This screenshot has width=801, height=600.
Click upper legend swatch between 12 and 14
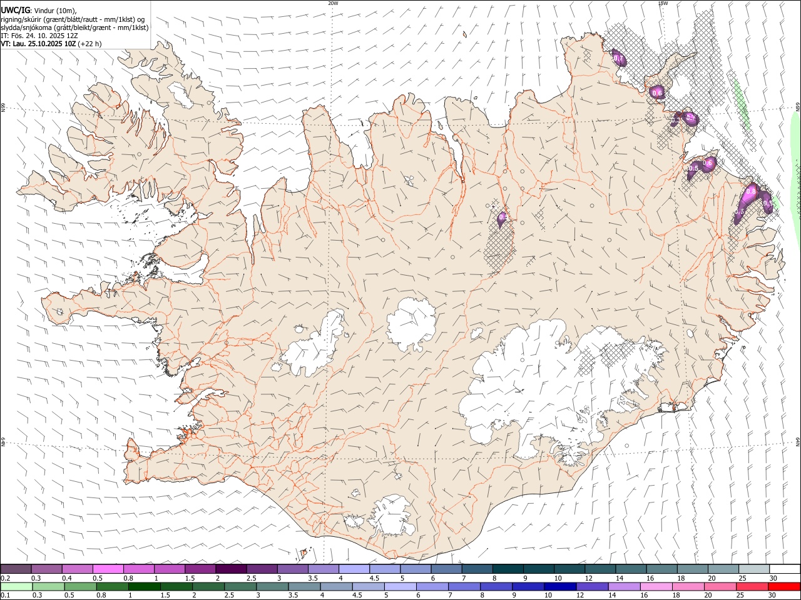[x=599, y=569]
